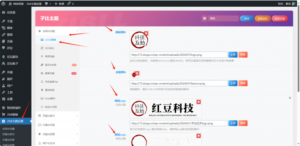Open the comments bubble in admin bar
The width and height of the screenshot is (300, 146).
[x=48, y=3]
